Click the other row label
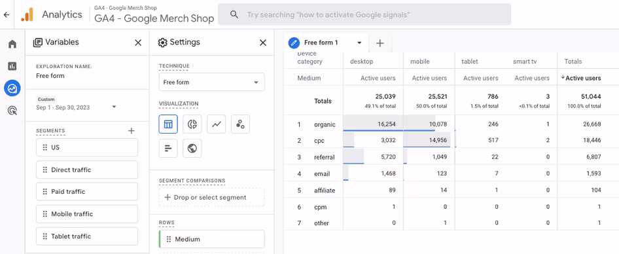Image resolution: width=619 pixels, height=254 pixels. point(321,223)
